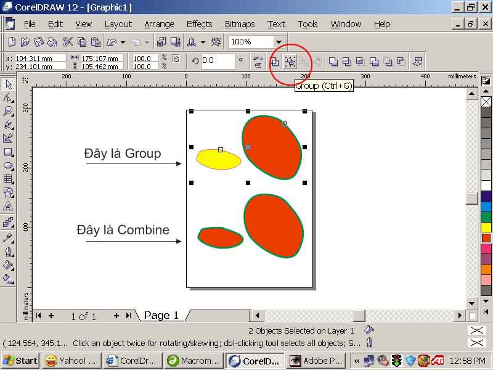
Task: Expand the Application Launcher dropdown arrow
Action: [203, 42]
